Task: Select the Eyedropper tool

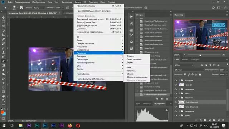Action: [3, 39]
